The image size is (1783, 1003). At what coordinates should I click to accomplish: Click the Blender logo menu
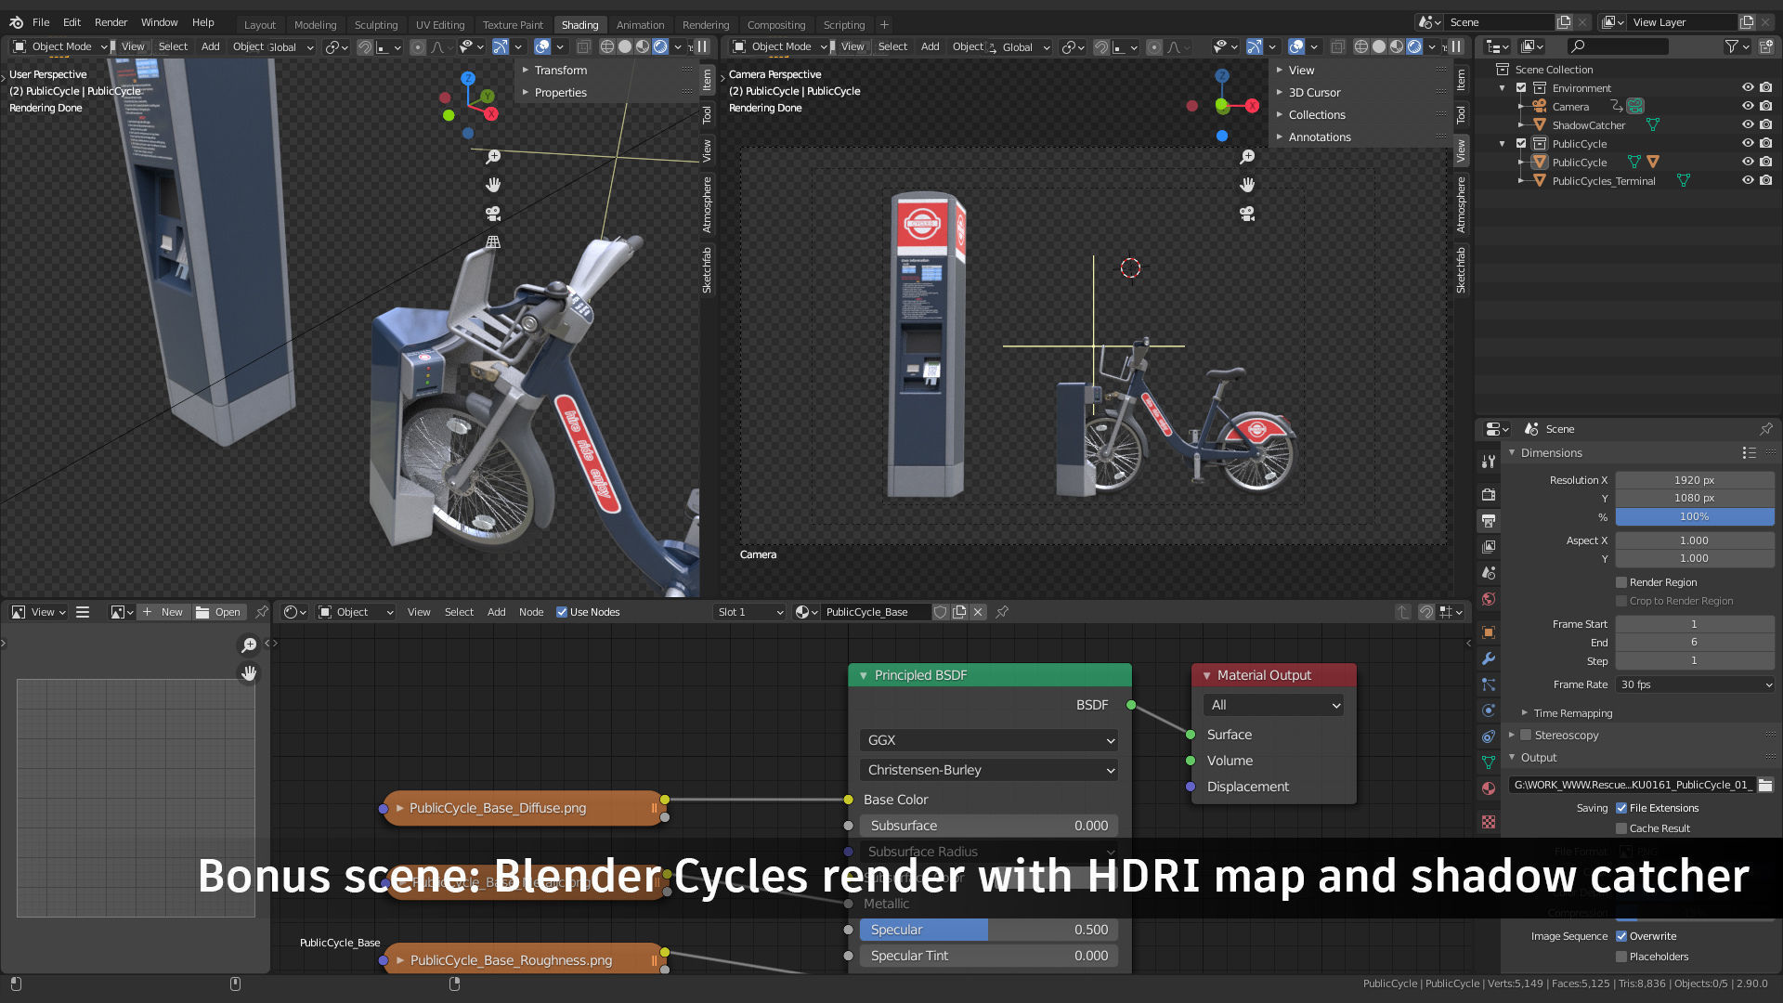pyautogui.click(x=16, y=22)
